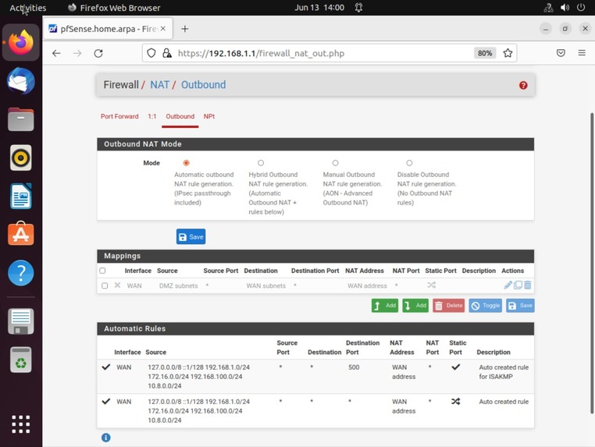The width and height of the screenshot is (595, 447).
Task: Bookmark this page with the star
Action: (x=508, y=53)
